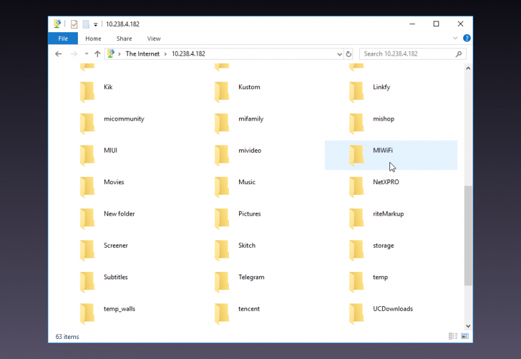Open the Telegram folder icon
The height and width of the screenshot is (359, 521).
click(x=222, y=278)
